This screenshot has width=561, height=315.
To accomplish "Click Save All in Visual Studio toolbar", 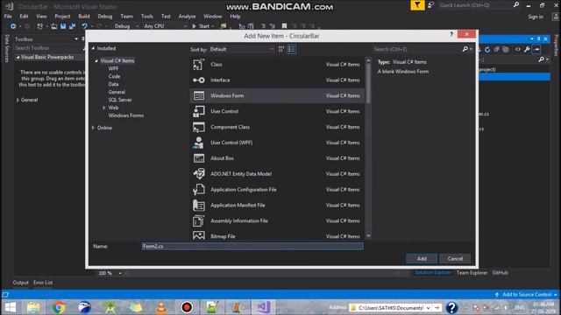I will [72, 26].
